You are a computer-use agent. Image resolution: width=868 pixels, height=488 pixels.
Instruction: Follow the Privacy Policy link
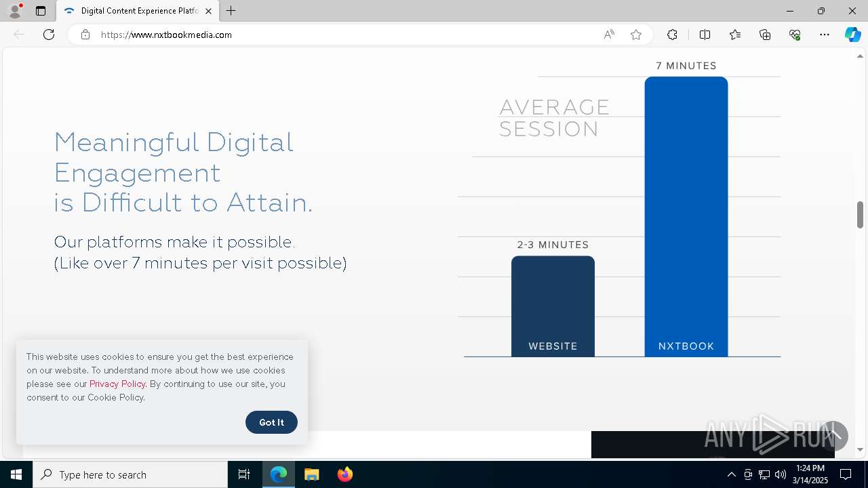(x=117, y=384)
